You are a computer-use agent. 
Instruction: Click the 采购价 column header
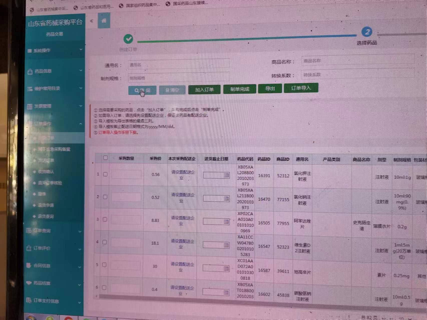pyautogui.click(x=155, y=158)
